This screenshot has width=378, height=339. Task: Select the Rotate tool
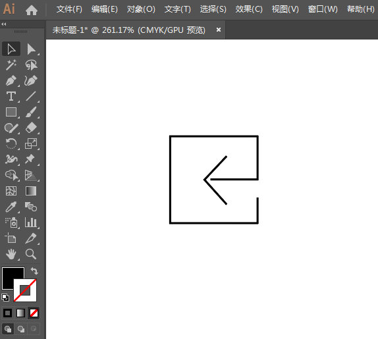11,143
